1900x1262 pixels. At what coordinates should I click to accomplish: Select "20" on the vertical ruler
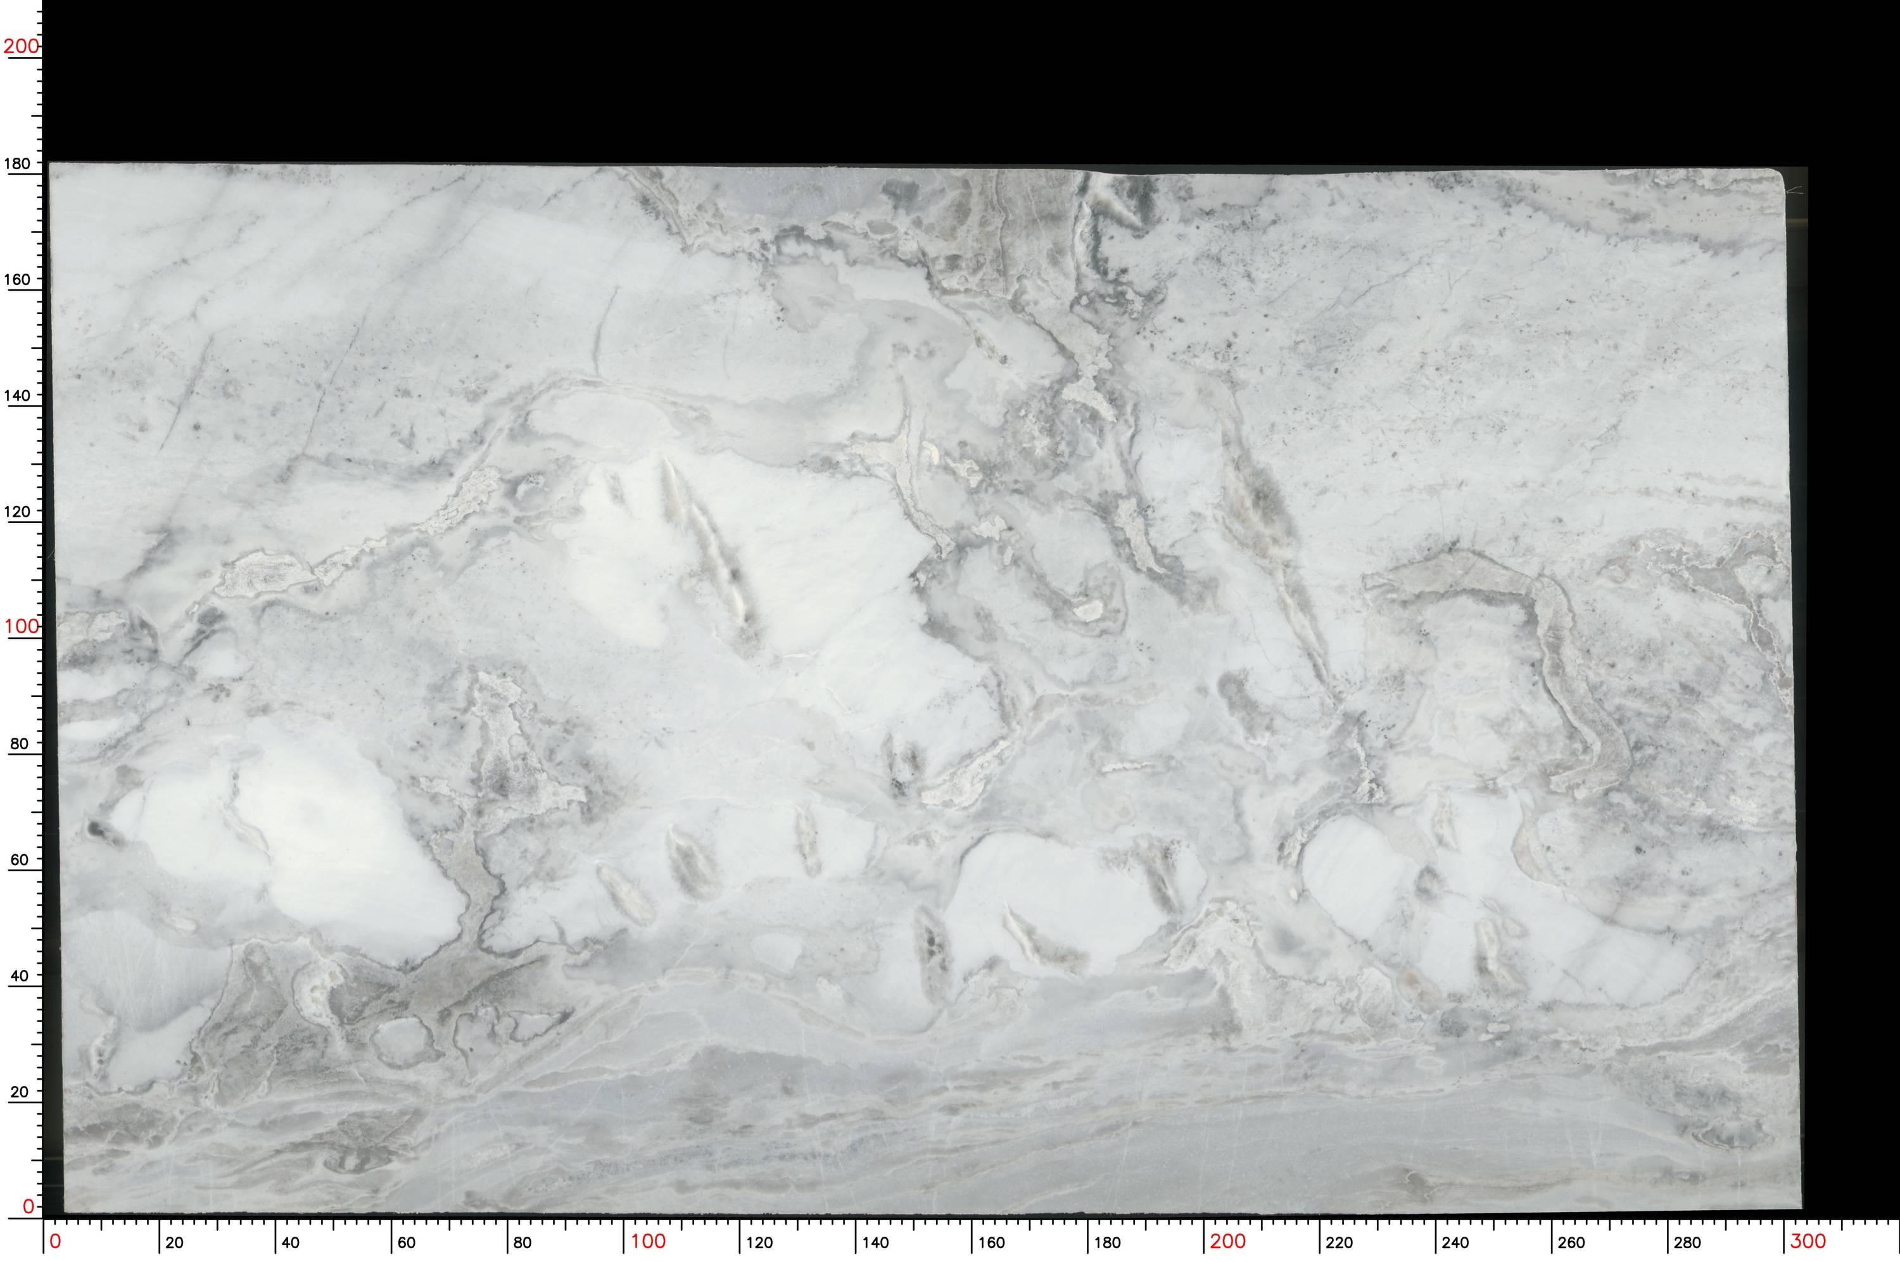pyautogui.click(x=18, y=1092)
